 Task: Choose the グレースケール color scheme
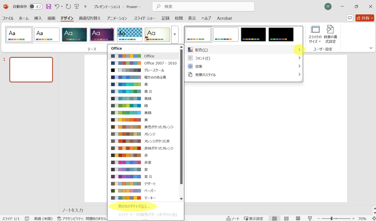144,70
